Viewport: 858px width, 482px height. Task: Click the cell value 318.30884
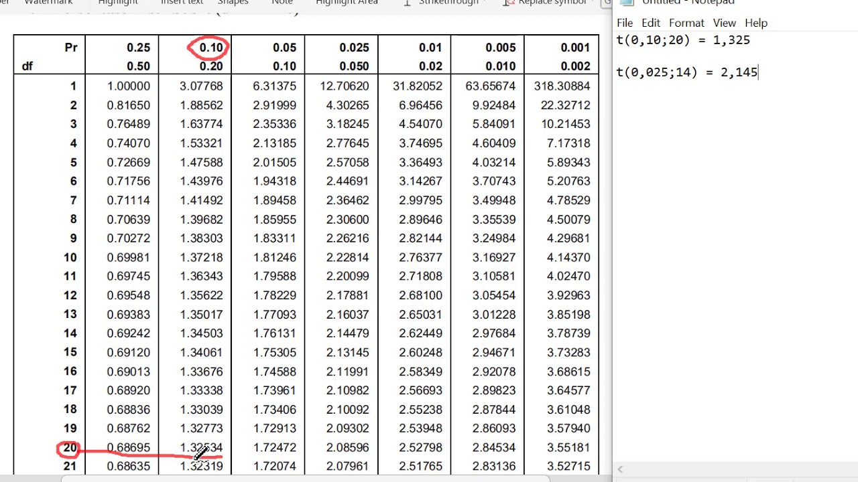[562, 86]
